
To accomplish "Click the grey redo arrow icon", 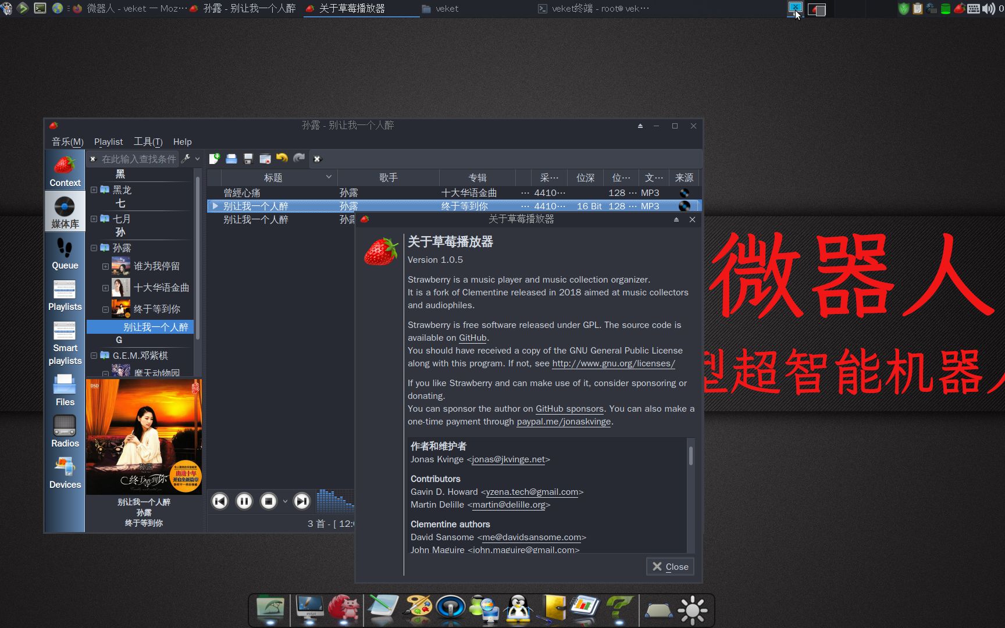I will (299, 158).
